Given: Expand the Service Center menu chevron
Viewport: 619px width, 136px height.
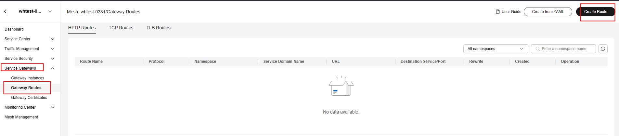Looking at the screenshot, I should point(53,39).
